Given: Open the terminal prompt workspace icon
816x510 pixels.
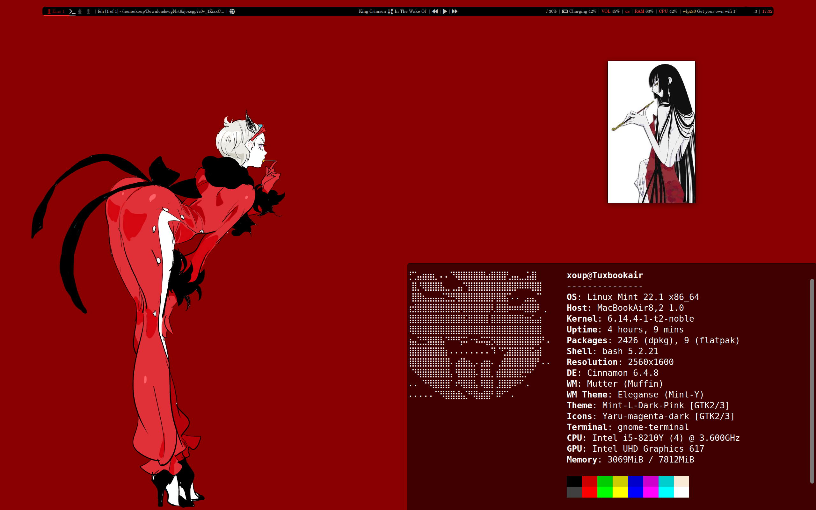Looking at the screenshot, I should [72, 11].
